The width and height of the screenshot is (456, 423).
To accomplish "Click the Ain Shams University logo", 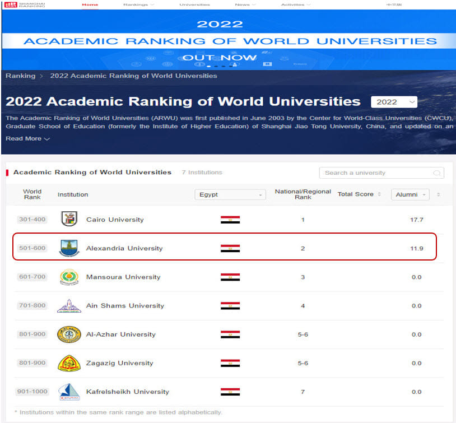I will click(x=69, y=306).
